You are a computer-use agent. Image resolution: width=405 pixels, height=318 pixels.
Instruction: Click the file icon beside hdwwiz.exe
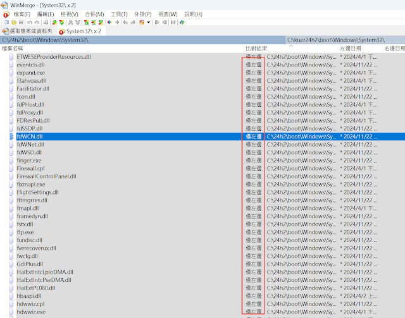pyautogui.click(x=11, y=312)
